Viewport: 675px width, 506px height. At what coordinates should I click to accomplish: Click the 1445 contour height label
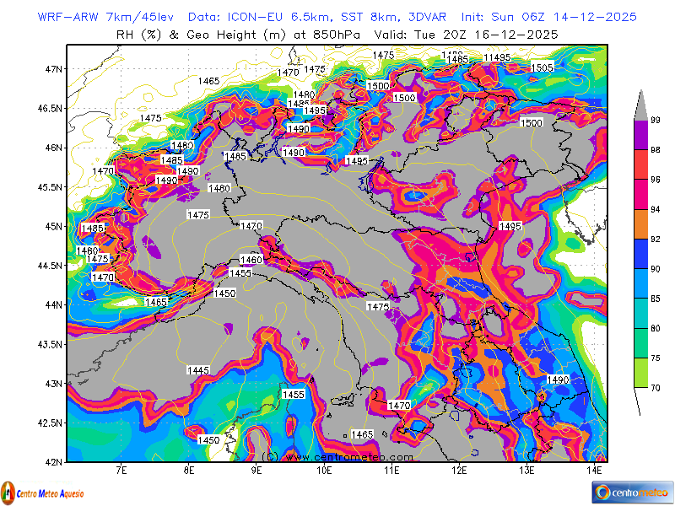point(198,370)
